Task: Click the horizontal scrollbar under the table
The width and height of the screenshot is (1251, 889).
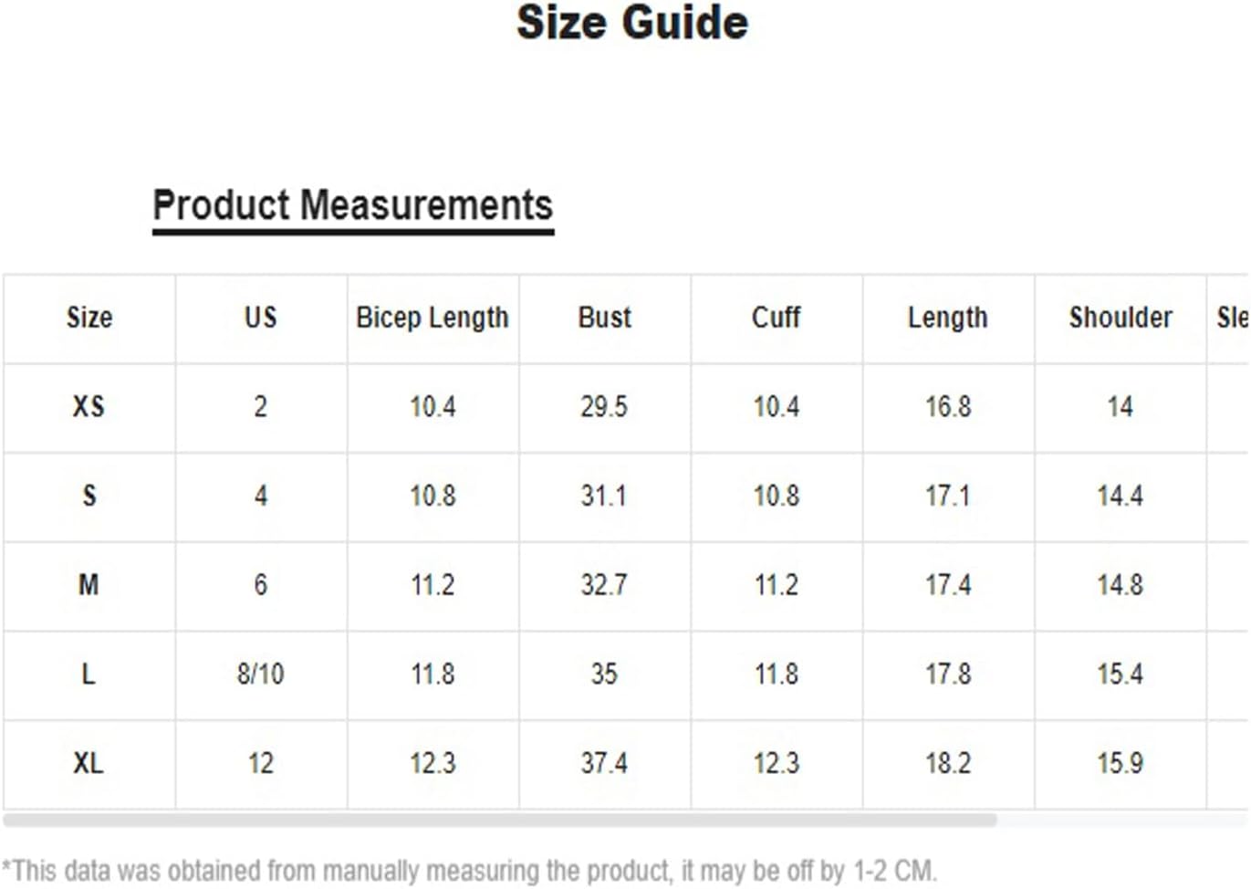Action: (500, 820)
